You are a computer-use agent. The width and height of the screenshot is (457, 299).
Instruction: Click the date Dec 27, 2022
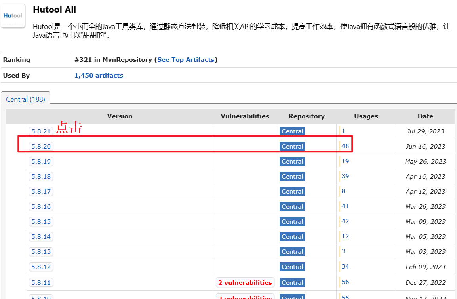point(426,283)
